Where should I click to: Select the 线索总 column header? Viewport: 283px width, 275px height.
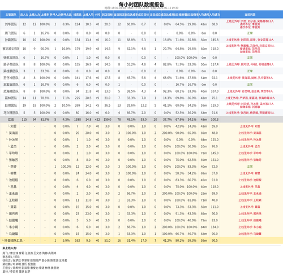point(78,15)
